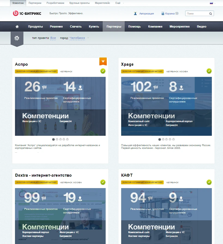
Task: Select the third slide dot under Аспро
Action: pyautogui.click(x=60, y=139)
